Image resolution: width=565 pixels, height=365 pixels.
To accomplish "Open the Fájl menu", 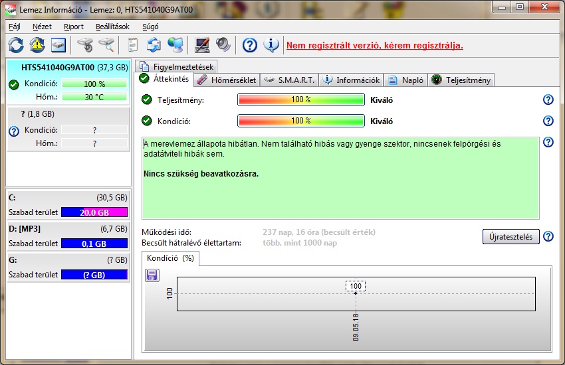I will 15,27.
